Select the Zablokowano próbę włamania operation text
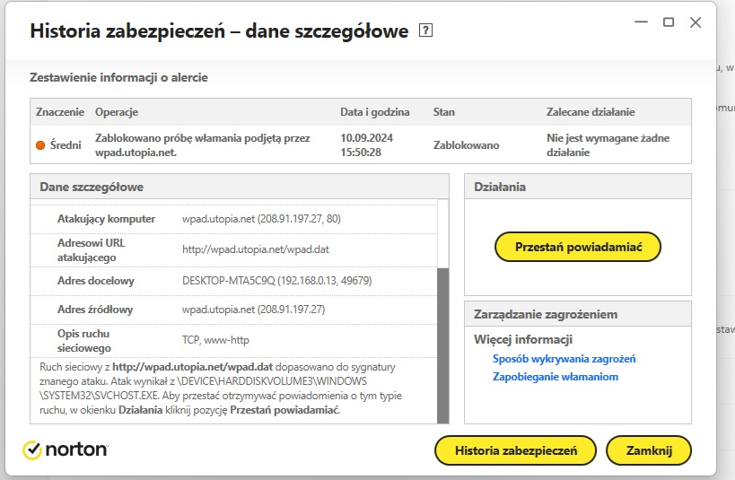735x480 pixels. 203,145
